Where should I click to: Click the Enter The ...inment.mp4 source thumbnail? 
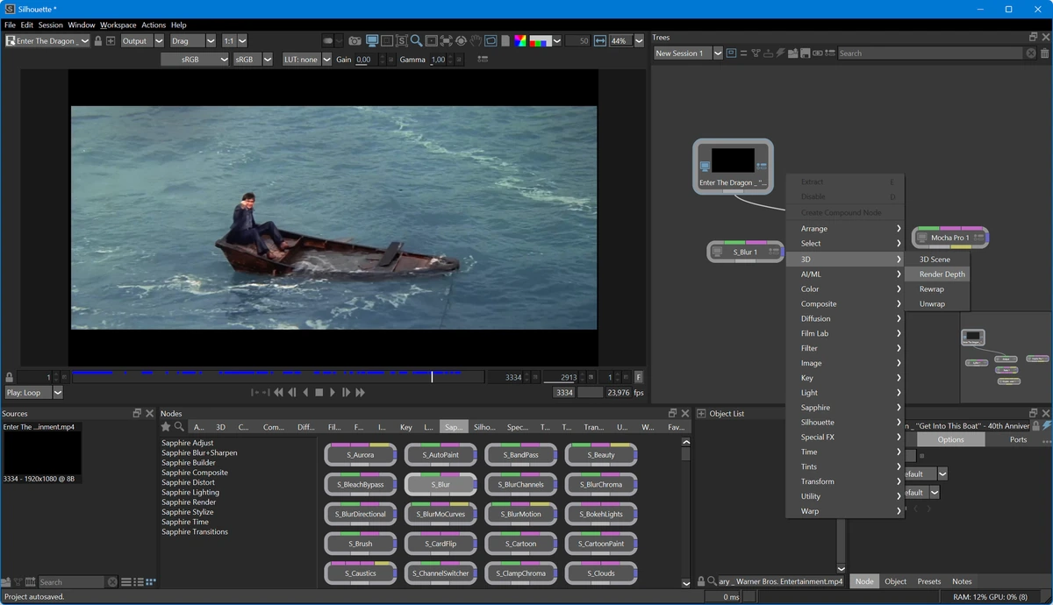pyautogui.click(x=42, y=453)
